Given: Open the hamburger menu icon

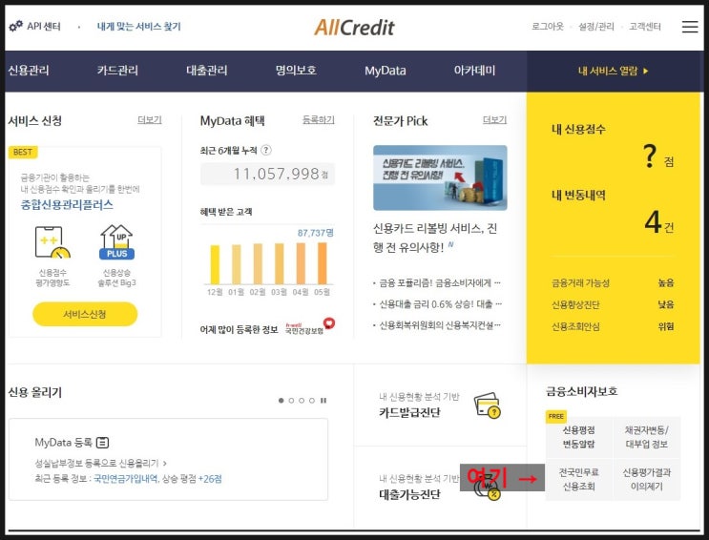Looking at the screenshot, I should 690,27.
